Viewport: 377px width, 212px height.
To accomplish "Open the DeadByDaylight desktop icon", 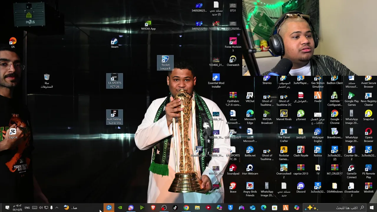I will (x=199, y=152).
